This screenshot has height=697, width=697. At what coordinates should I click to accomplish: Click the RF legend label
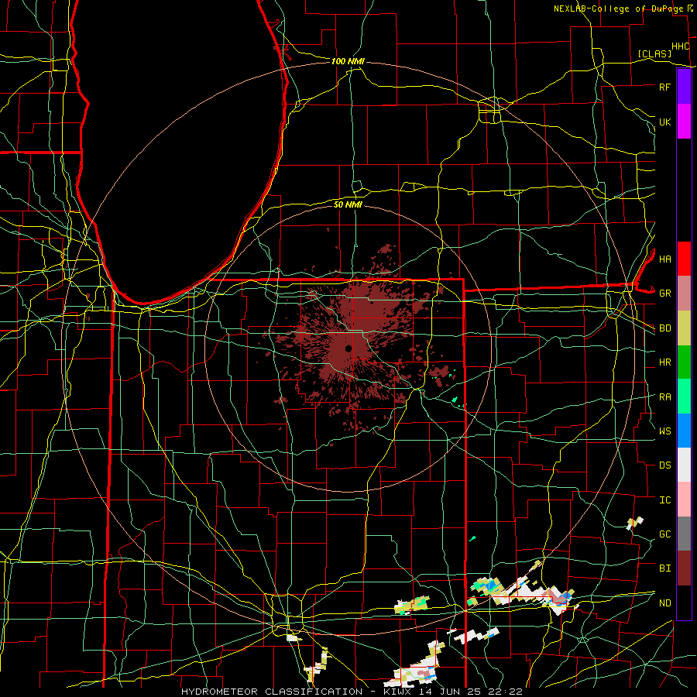point(664,87)
